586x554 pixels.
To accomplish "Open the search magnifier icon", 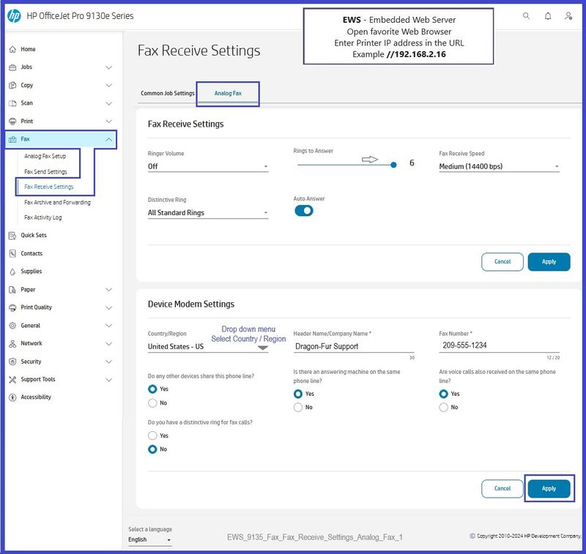I will pyautogui.click(x=526, y=15).
